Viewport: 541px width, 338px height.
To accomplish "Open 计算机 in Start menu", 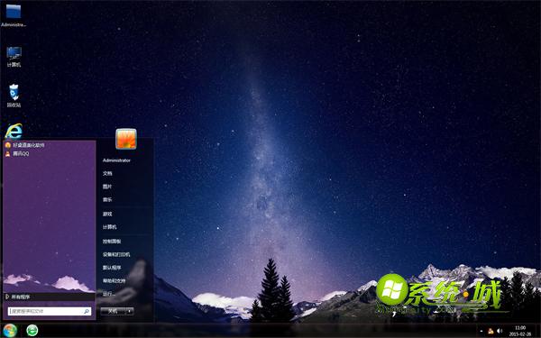I will (x=109, y=227).
